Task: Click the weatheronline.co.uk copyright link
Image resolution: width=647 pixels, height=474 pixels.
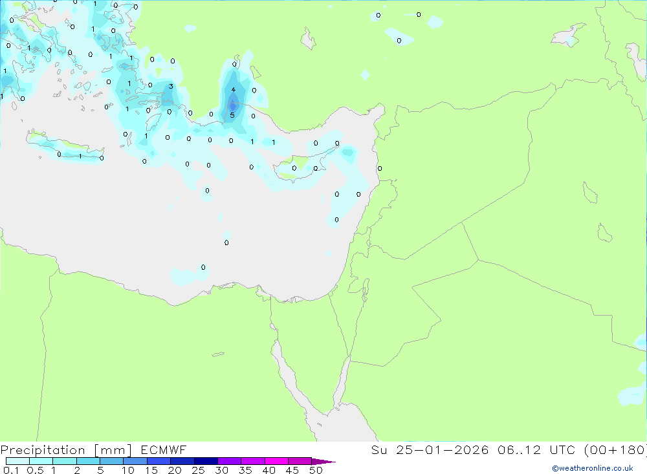Action: (593, 468)
